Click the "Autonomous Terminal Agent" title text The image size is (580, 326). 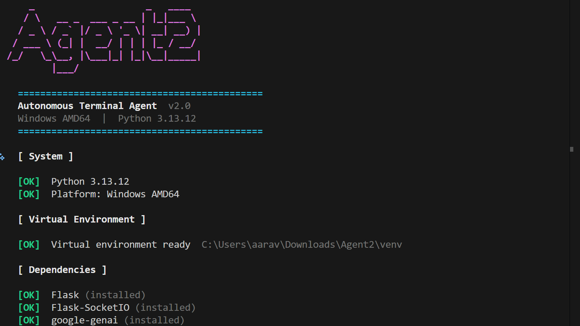tap(87, 106)
